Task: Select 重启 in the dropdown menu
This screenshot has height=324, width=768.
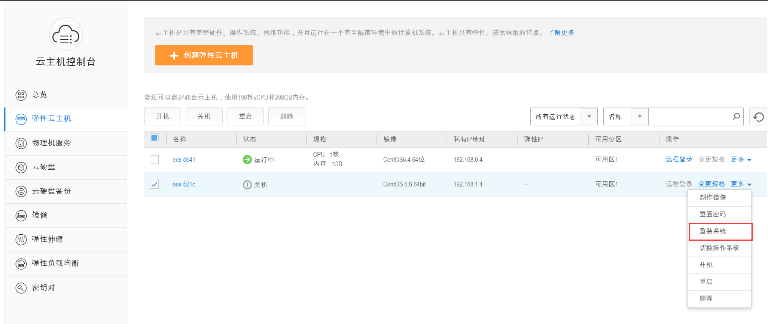Action: [719, 282]
